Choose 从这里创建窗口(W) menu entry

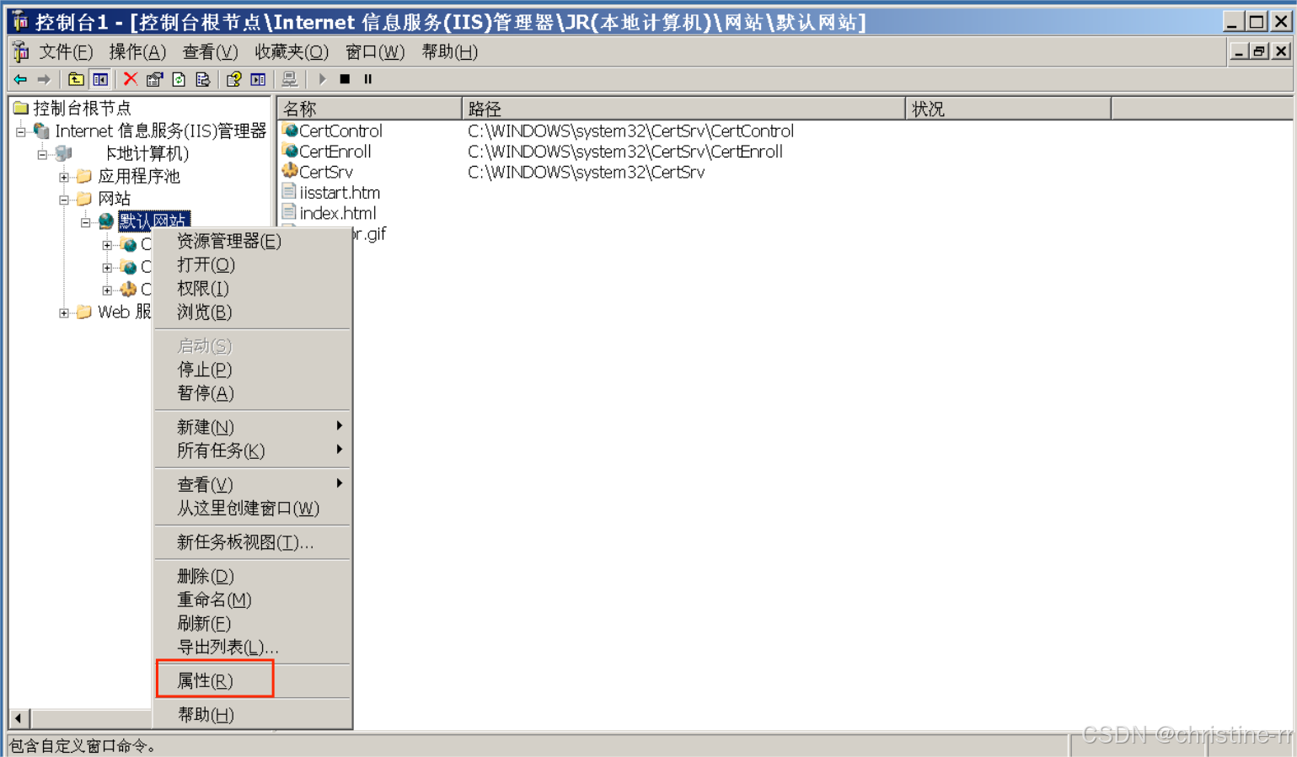click(252, 509)
